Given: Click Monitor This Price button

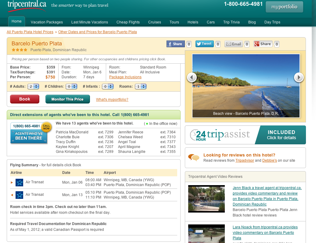Looking at the screenshot, I should click(67, 99).
